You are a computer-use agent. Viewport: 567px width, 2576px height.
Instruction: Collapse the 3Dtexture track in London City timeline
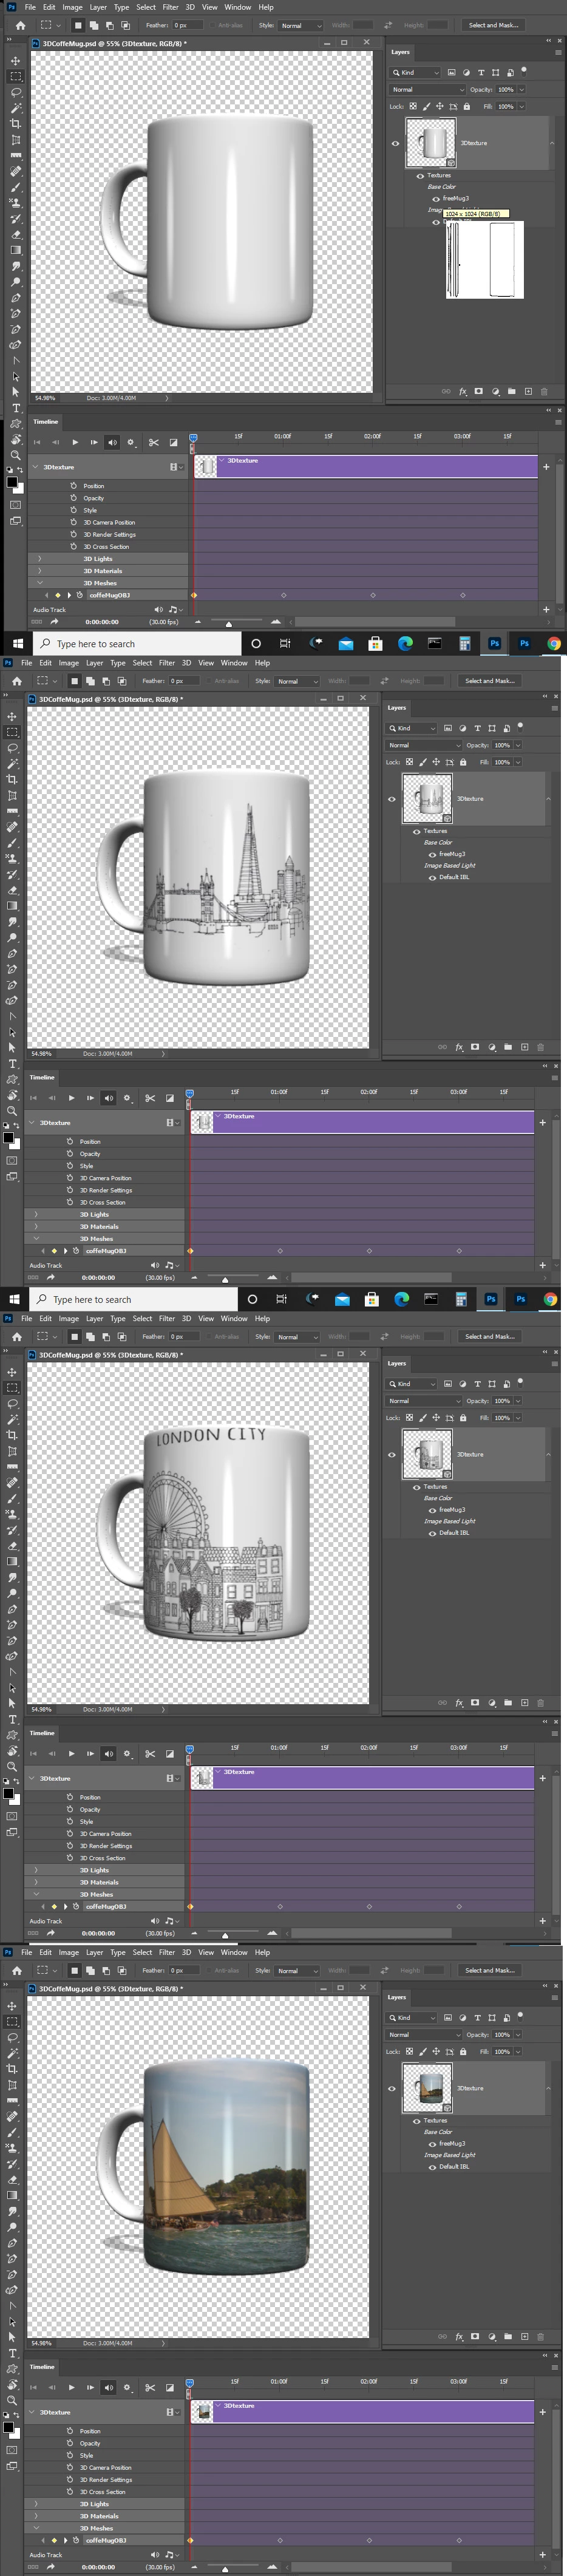32,1779
